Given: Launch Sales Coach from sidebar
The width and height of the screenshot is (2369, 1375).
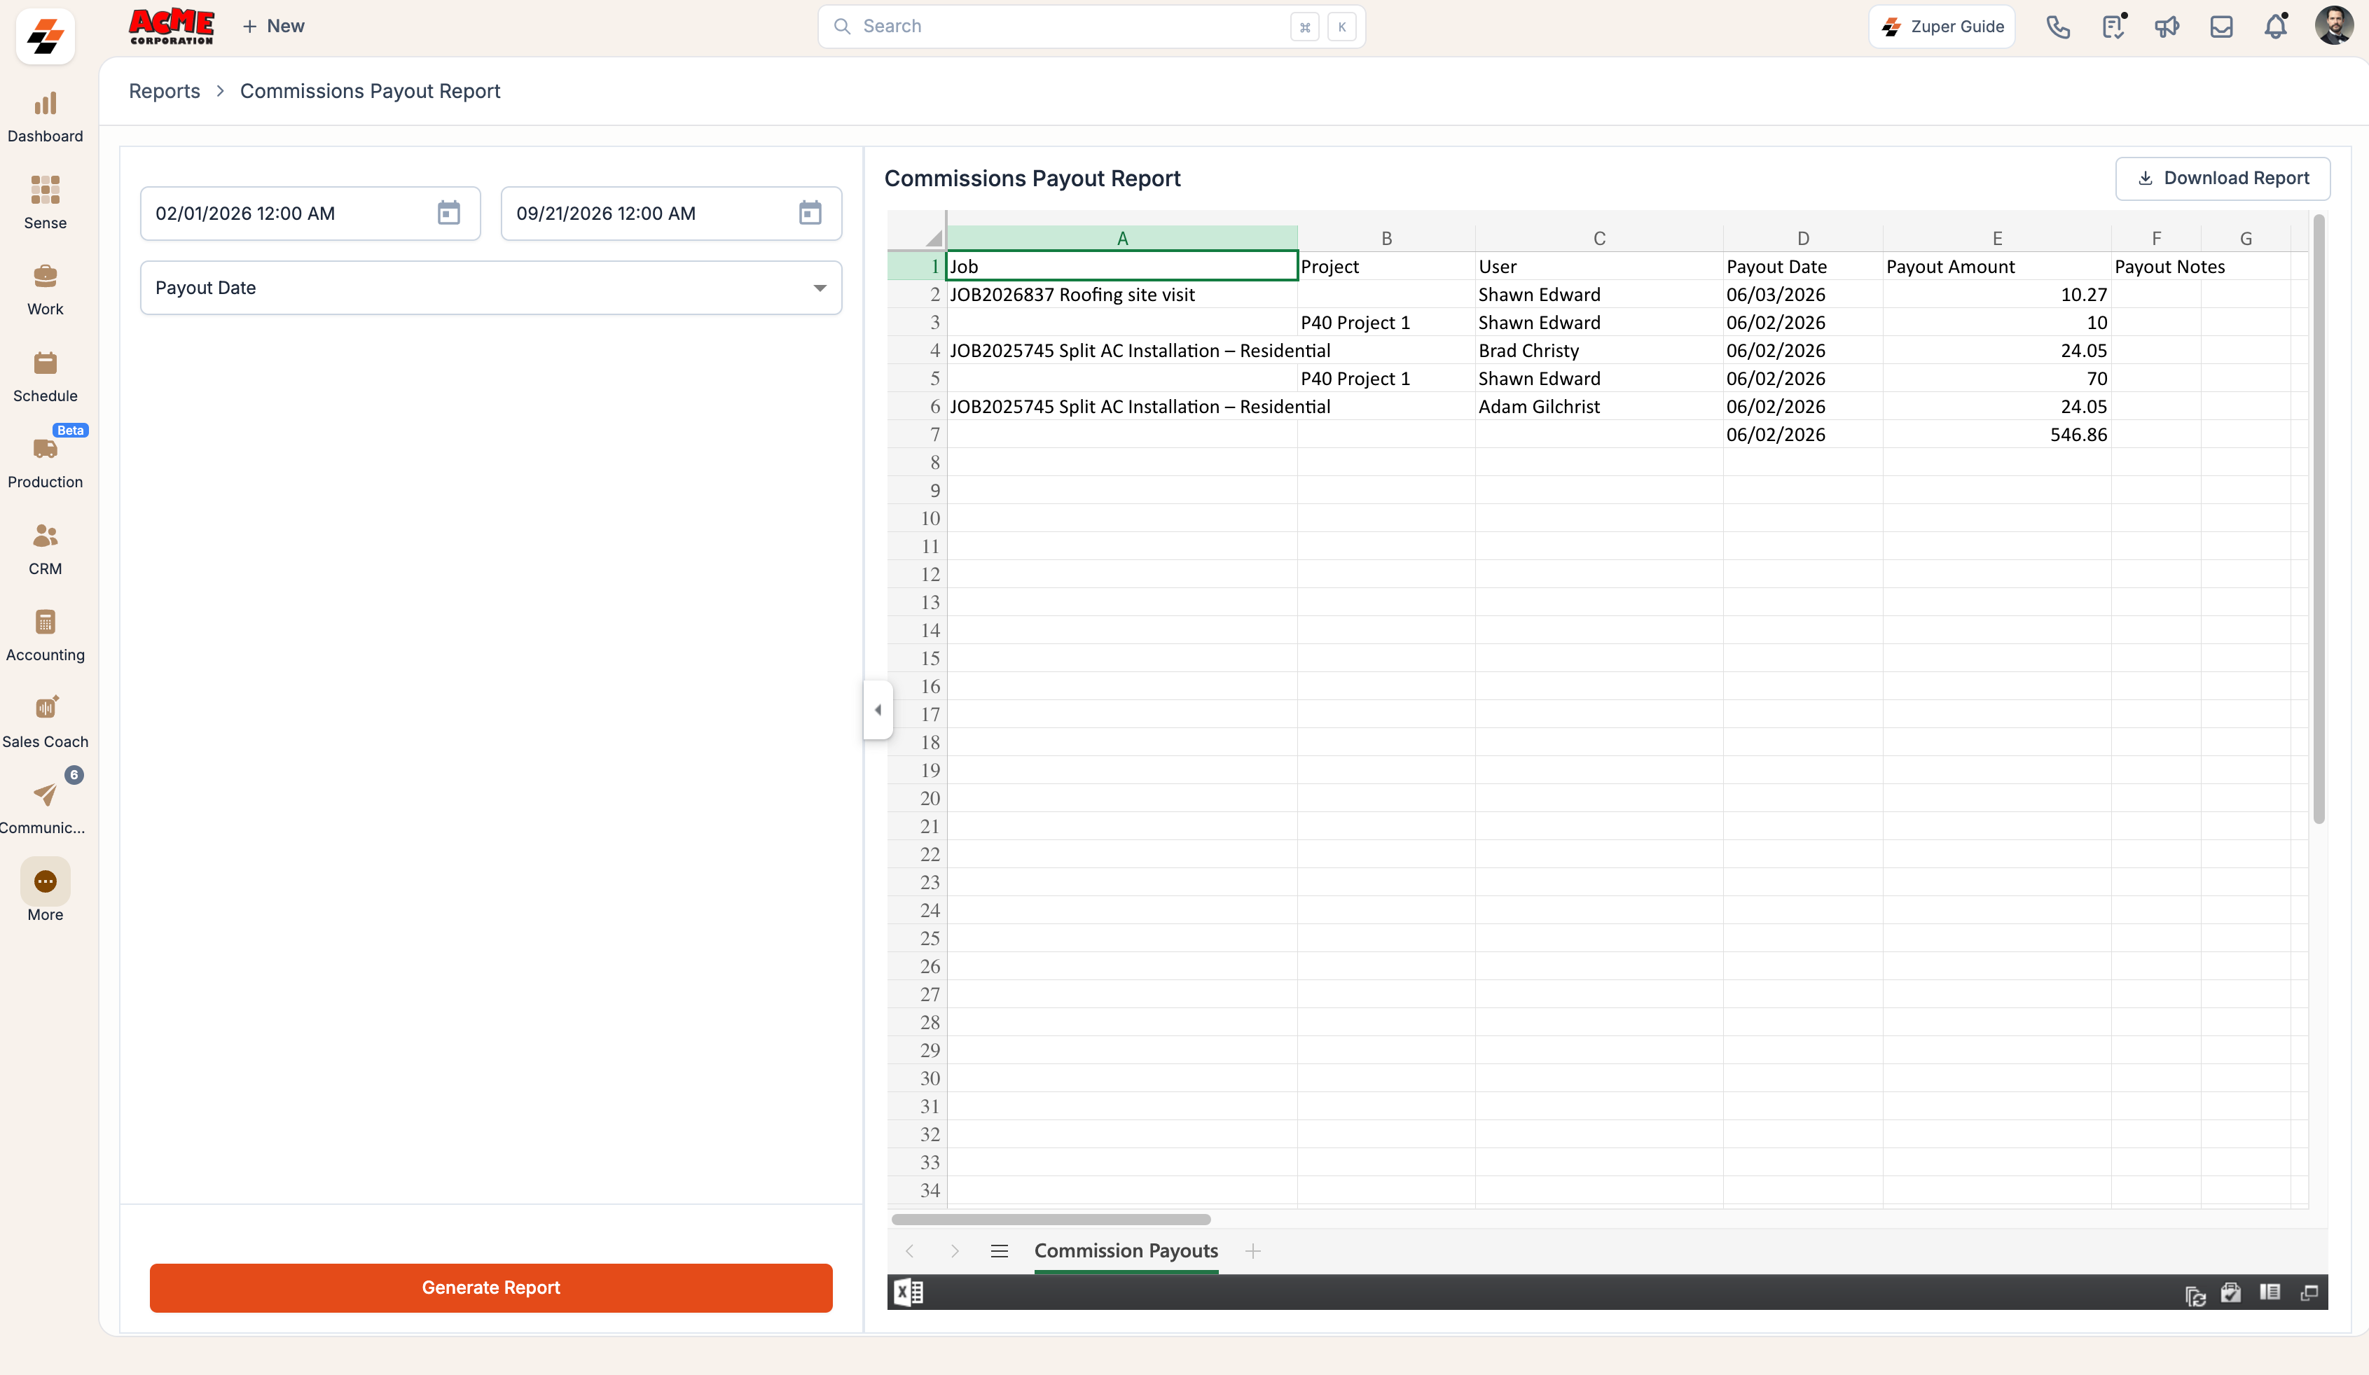Looking at the screenshot, I should click(x=45, y=722).
